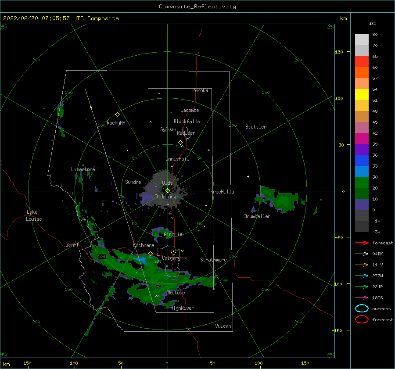Click the HighRiver label
Screen dimensions: 395x369
coord(182,308)
